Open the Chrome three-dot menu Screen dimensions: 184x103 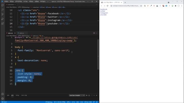182,6
